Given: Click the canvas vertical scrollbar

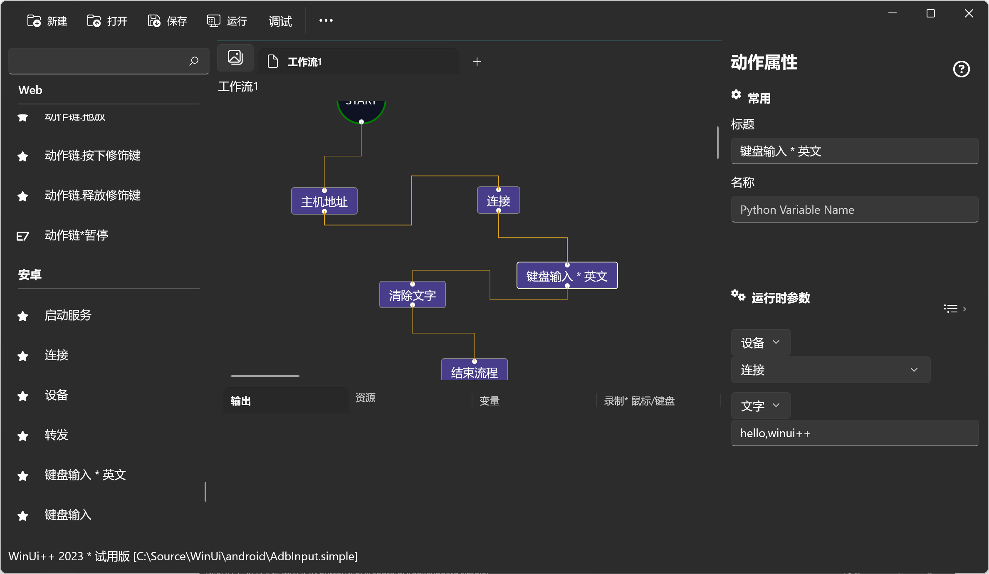Looking at the screenshot, I should [x=718, y=142].
